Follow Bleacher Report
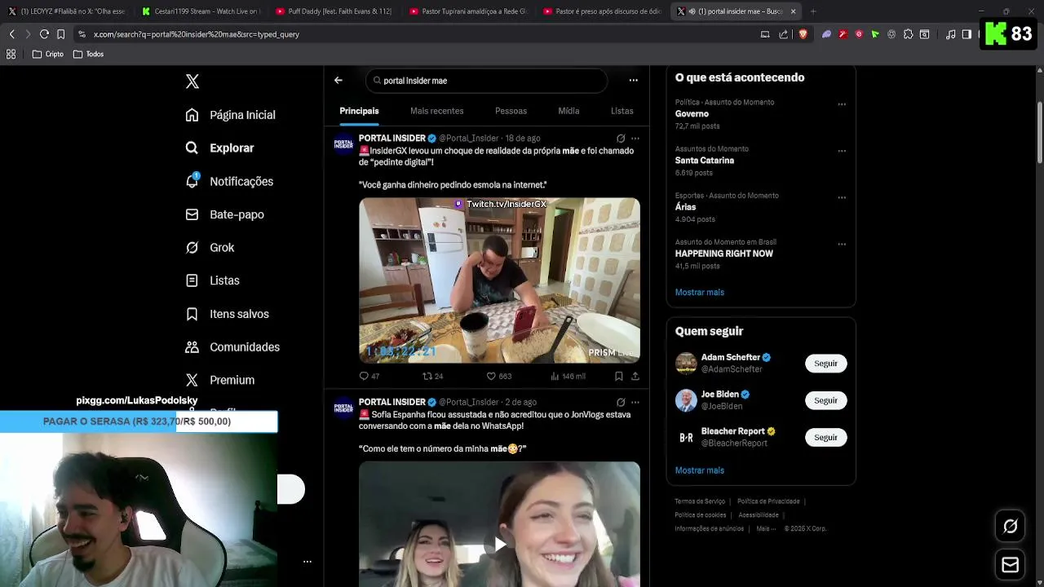Screen dimensions: 1044x587 825,438
